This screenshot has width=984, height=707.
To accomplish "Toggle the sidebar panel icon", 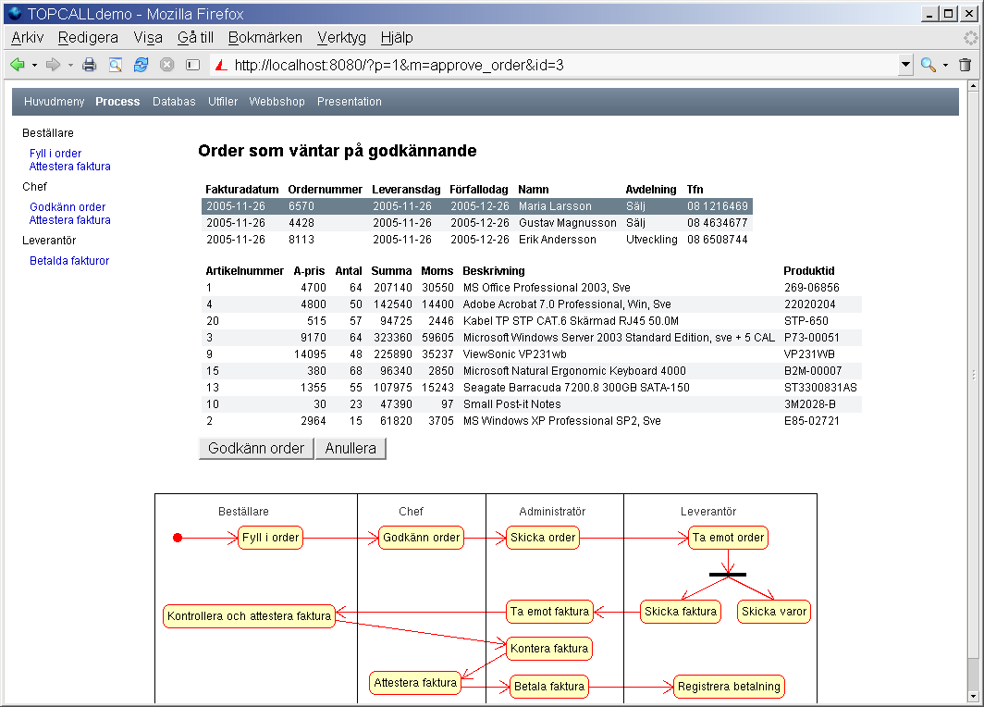I will tap(192, 65).
